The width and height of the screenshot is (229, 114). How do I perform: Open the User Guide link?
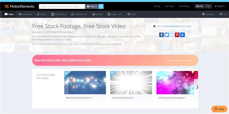coord(169,6)
